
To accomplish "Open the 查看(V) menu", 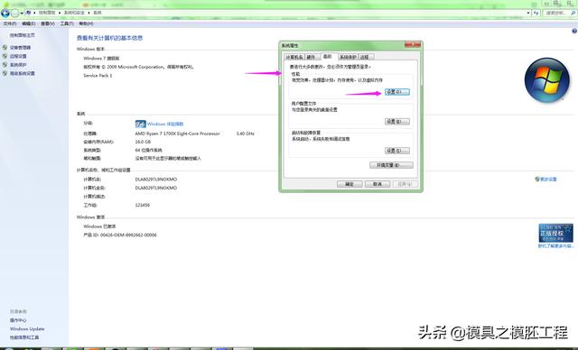I will (x=48, y=23).
